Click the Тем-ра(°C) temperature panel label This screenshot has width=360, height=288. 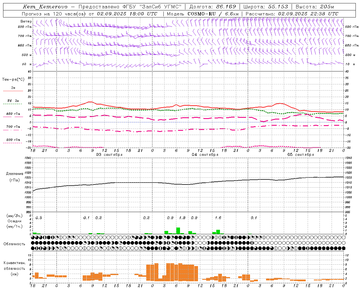pos(13,80)
